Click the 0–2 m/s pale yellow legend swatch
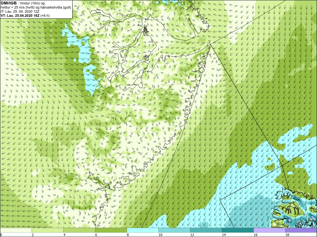The width and height of the screenshot is (317, 237). [16, 230]
